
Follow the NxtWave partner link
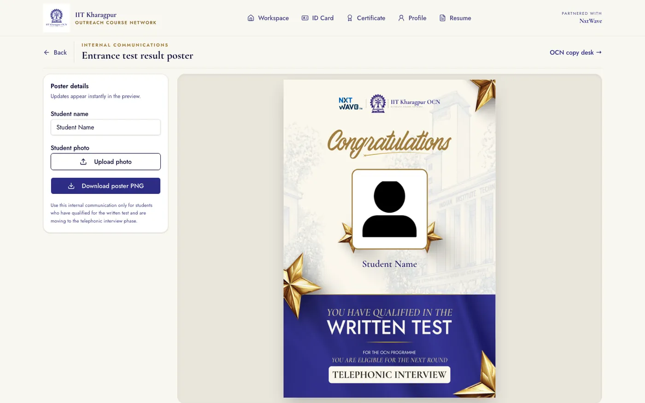(x=591, y=21)
